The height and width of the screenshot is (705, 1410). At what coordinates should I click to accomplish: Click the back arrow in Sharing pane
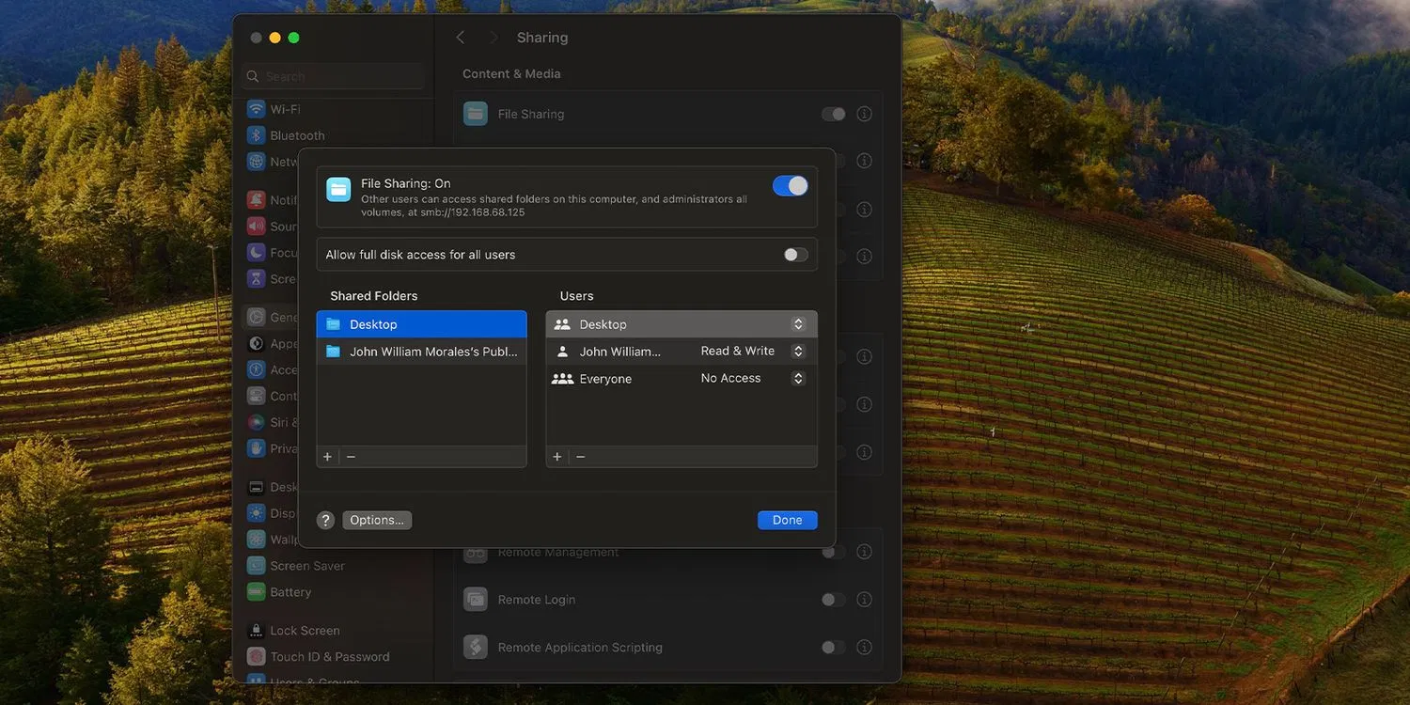[461, 37]
